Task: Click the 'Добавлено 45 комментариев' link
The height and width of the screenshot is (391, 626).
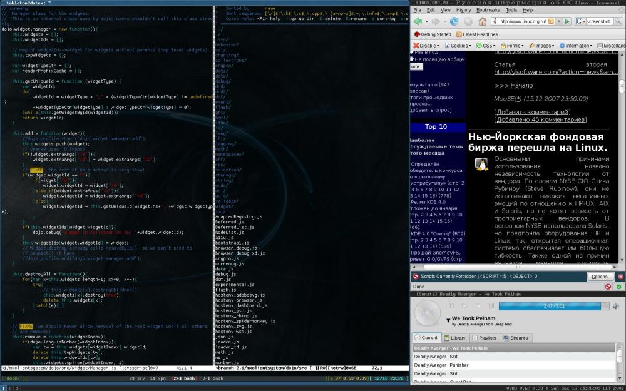Action: click(x=540, y=119)
